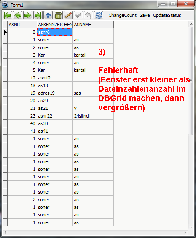Edit record with pencil icon
This screenshot has height=238, width=196.
click(x=68, y=15)
